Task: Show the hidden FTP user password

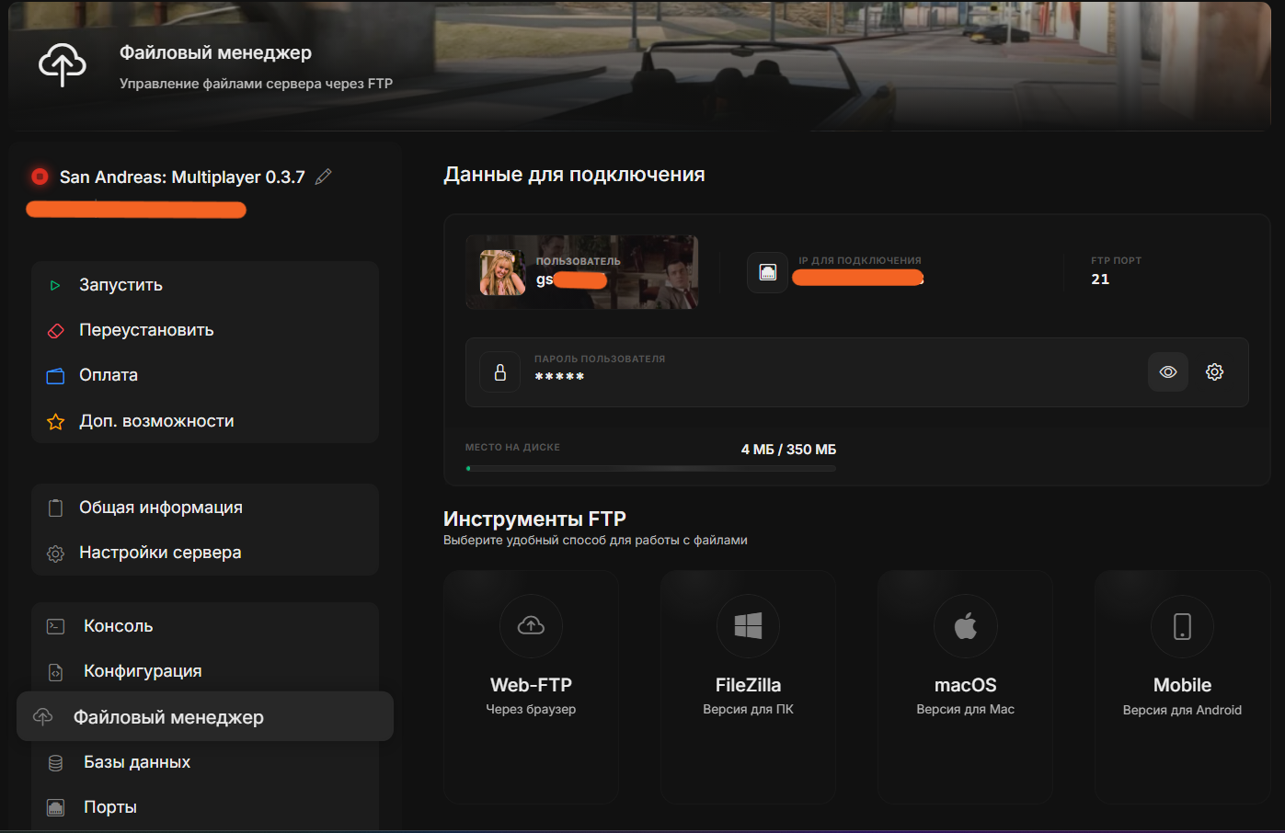Action: (1167, 372)
